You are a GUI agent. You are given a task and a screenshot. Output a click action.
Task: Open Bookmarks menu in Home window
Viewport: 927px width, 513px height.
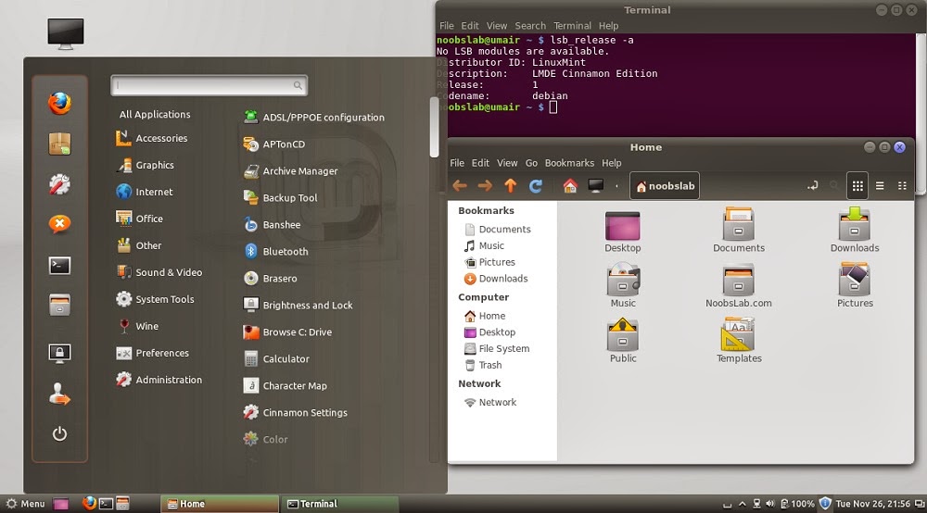(x=569, y=163)
